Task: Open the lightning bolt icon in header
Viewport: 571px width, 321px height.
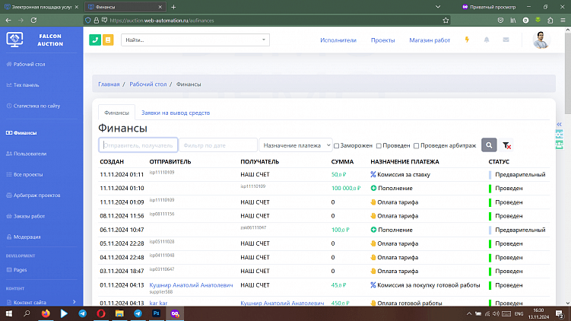Action: coord(467,40)
